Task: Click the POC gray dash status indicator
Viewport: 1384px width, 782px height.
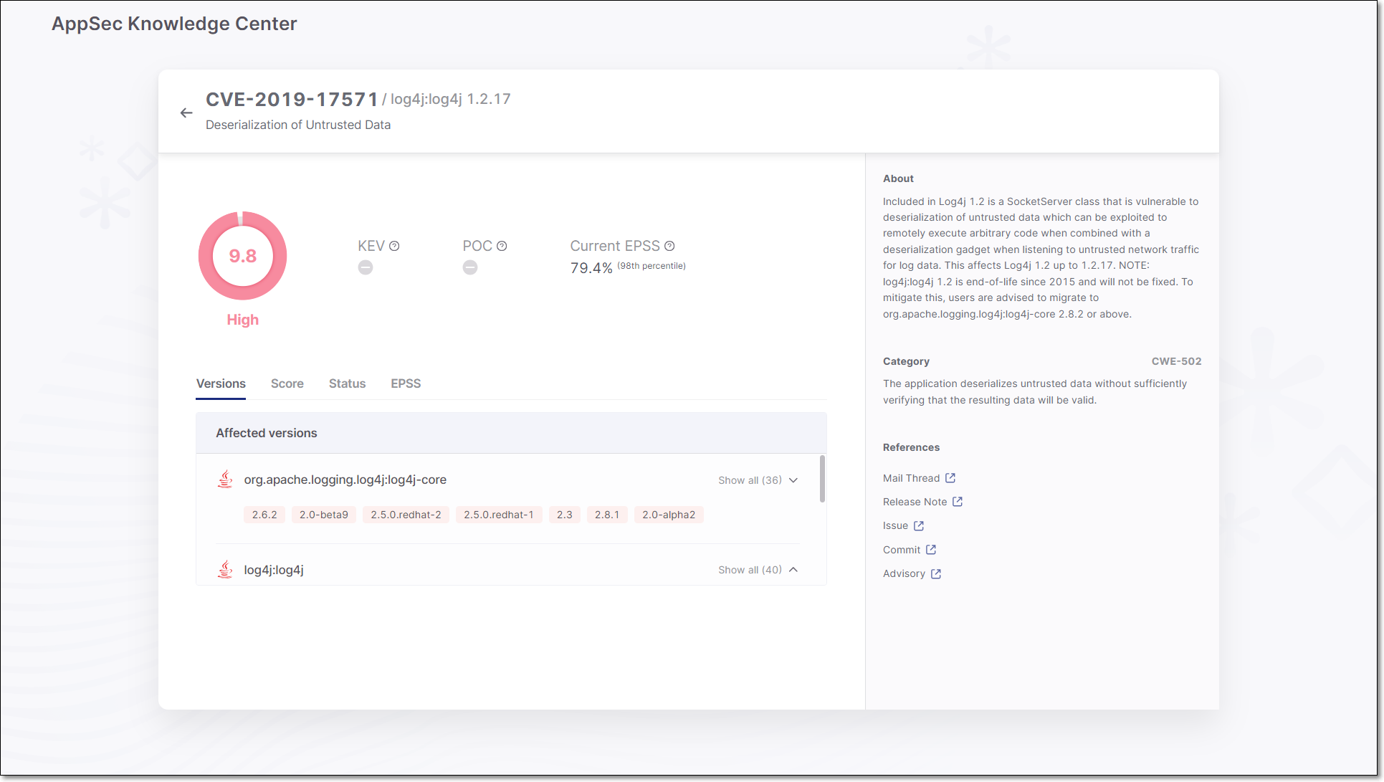Action: (x=470, y=267)
